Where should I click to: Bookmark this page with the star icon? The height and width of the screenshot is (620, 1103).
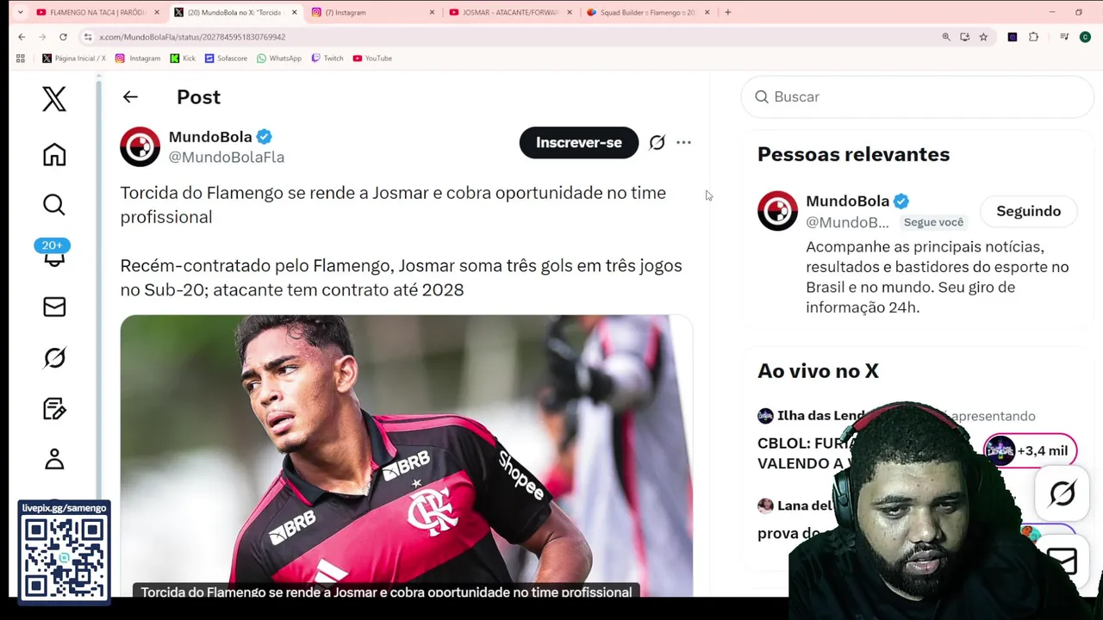tap(983, 37)
